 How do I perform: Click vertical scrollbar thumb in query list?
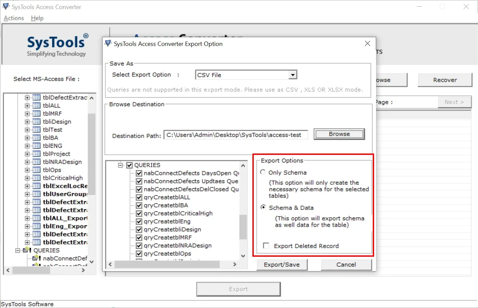pos(243,227)
